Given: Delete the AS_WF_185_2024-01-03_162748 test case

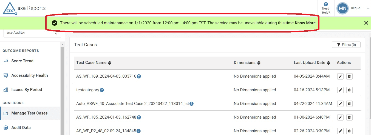Looking at the screenshot, I should coord(349,117).
